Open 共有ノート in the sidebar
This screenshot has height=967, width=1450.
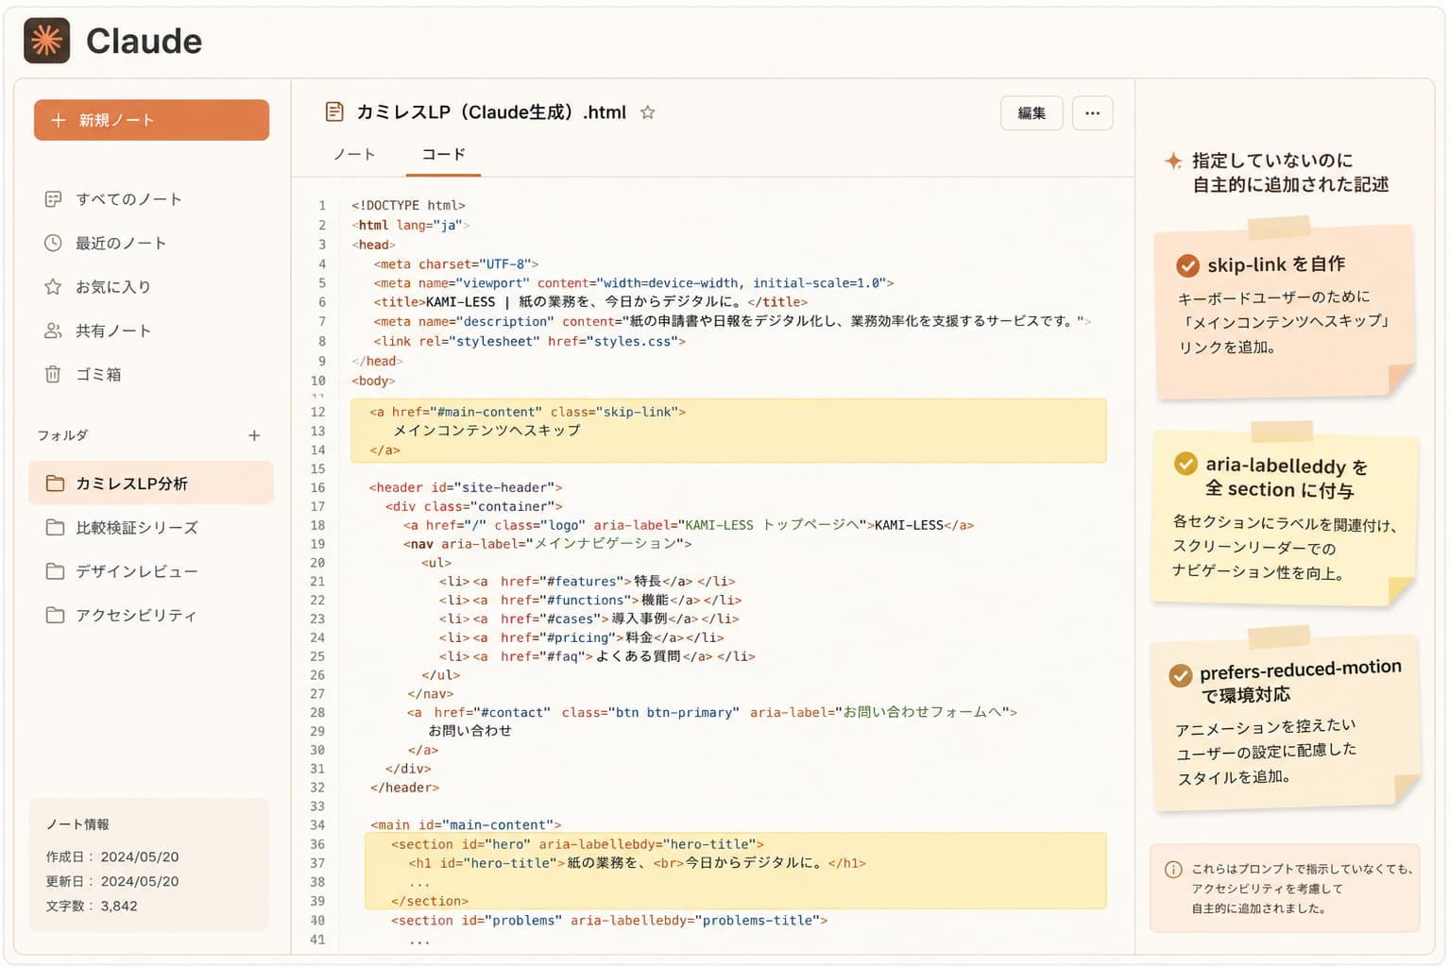pos(151,331)
